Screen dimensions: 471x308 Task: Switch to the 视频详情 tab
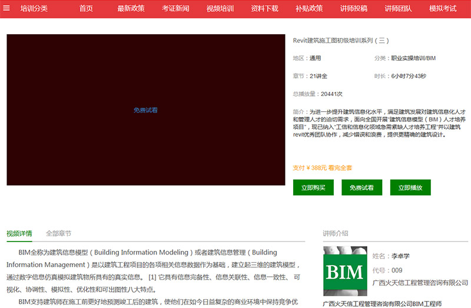[x=19, y=233]
